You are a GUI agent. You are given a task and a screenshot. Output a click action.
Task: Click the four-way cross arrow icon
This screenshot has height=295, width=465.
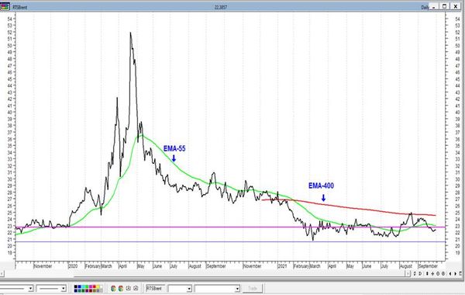pyautogui.click(x=432, y=273)
